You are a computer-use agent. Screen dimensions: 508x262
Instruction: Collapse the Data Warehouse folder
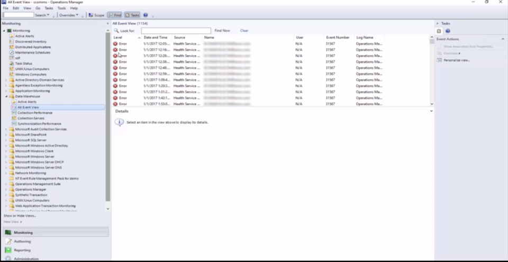pos(6,97)
